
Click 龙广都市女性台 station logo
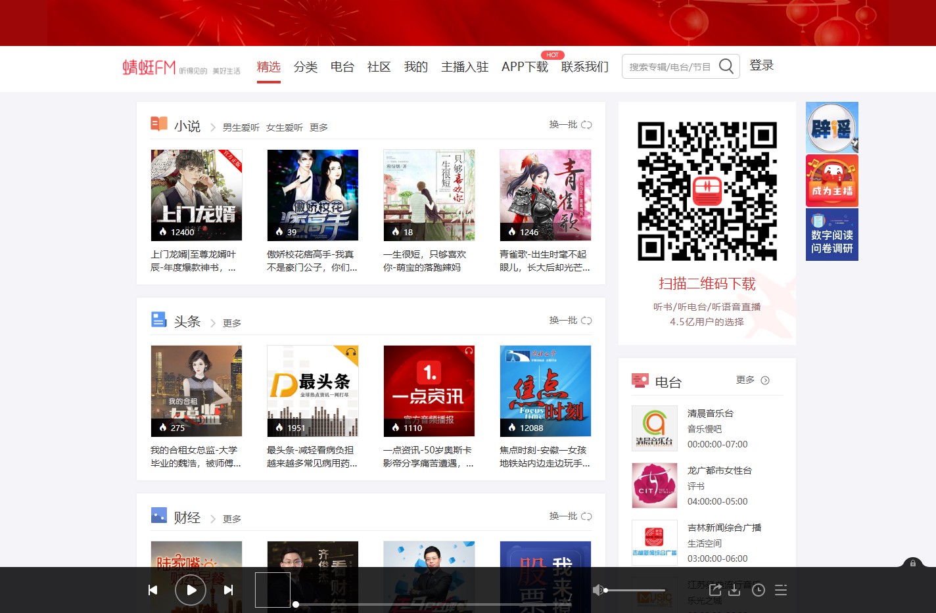(x=655, y=486)
